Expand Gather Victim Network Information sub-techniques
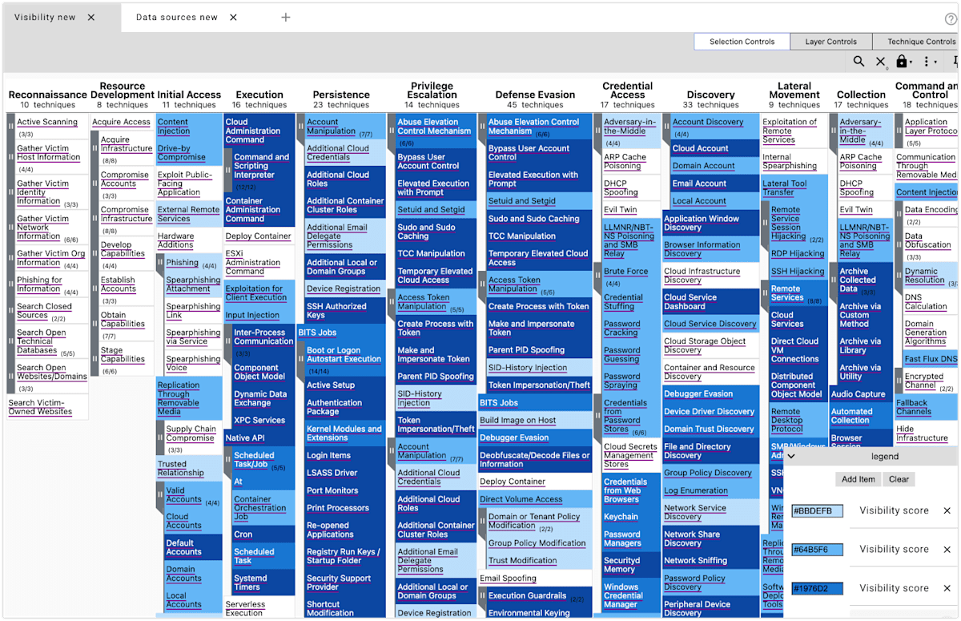961x621 pixels. click(11, 228)
